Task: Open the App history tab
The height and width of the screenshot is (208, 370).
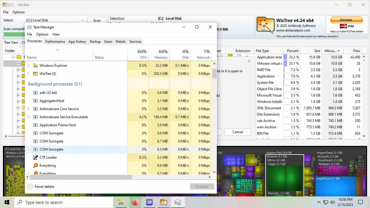Action: (77, 42)
